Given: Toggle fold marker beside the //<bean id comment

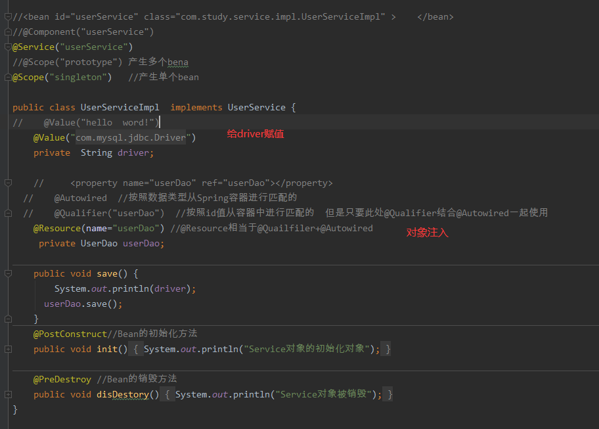Looking at the screenshot, I should click(x=8, y=16).
